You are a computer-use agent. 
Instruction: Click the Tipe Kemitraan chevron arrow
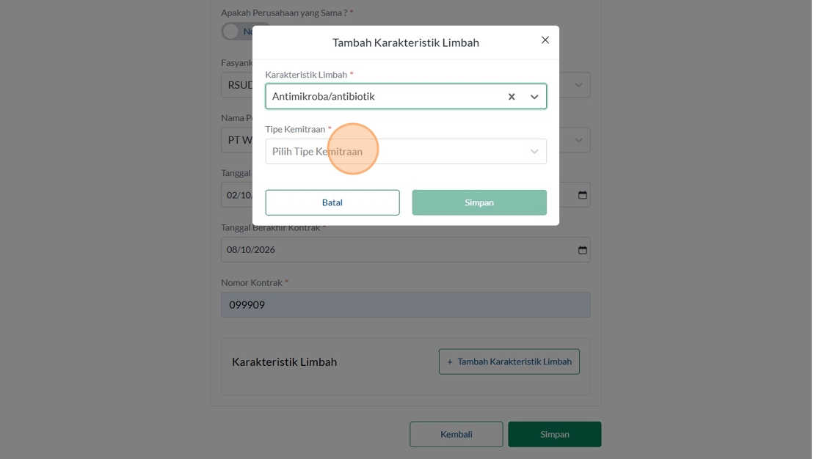[534, 152]
